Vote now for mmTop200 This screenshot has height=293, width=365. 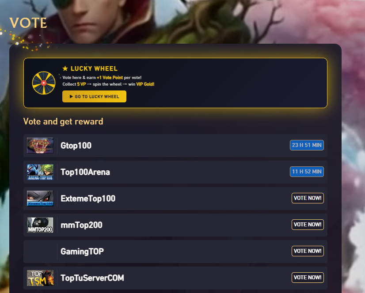point(308,225)
